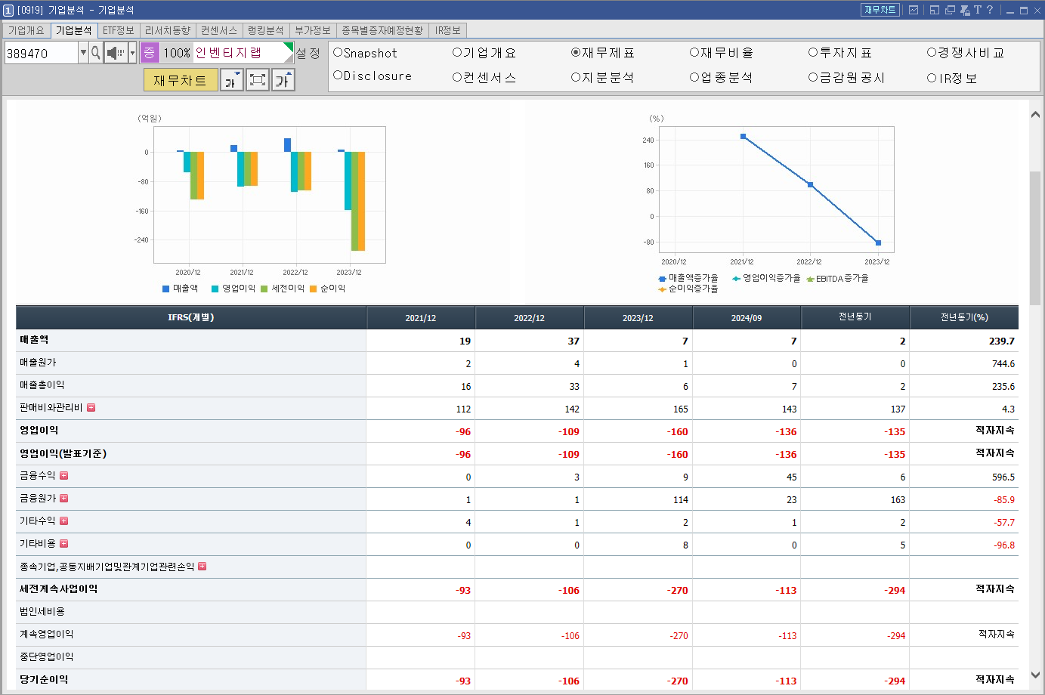Select the 지분분석 radio button

[576, 77]
